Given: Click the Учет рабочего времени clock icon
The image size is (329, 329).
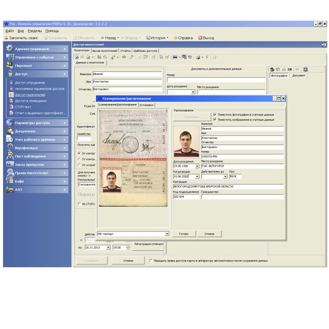Looking at the screenshot, I should click(x=9, y=139).
